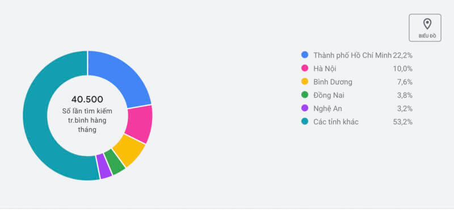Click the Thành phố Hồ Chí Minh legend label
This screenshot has width=454, height=210.
click(x=352, y=55)
